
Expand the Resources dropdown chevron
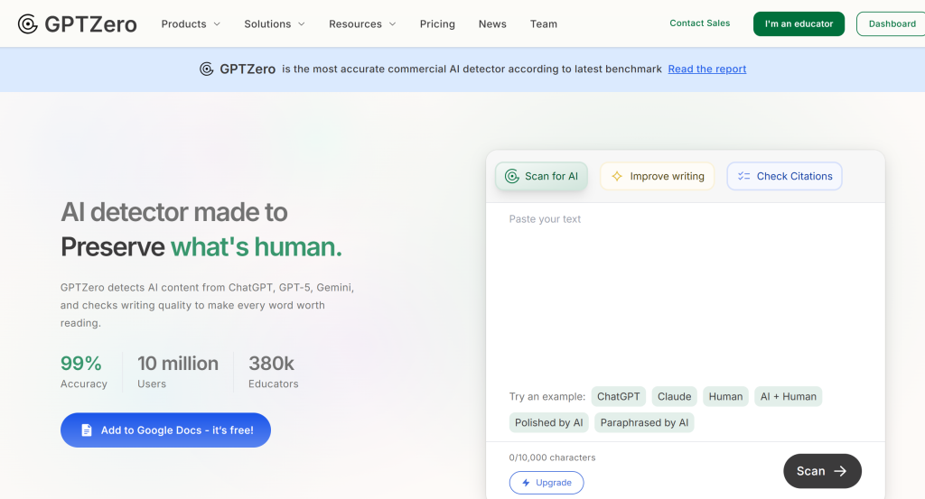[x=392, y=24]
